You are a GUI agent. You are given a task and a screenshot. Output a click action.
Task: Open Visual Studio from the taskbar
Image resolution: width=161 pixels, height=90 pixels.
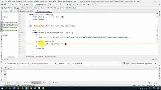point(14,88)
